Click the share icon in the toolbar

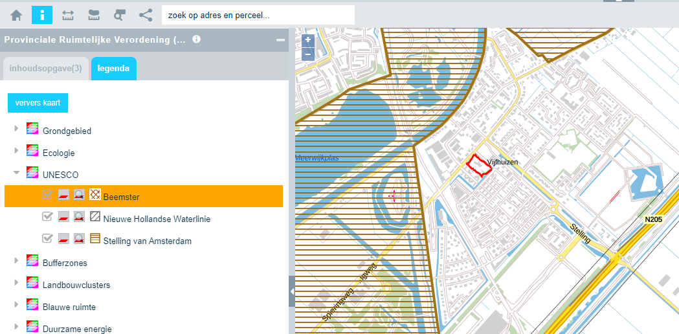[146, 14]
